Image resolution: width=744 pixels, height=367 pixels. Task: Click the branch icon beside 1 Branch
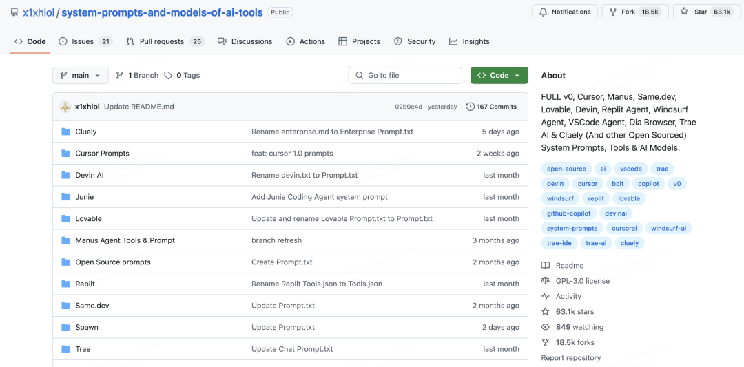(x=120, y=75)
